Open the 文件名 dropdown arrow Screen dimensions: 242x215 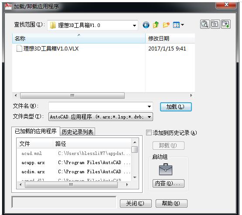click(x=149, y=107)
